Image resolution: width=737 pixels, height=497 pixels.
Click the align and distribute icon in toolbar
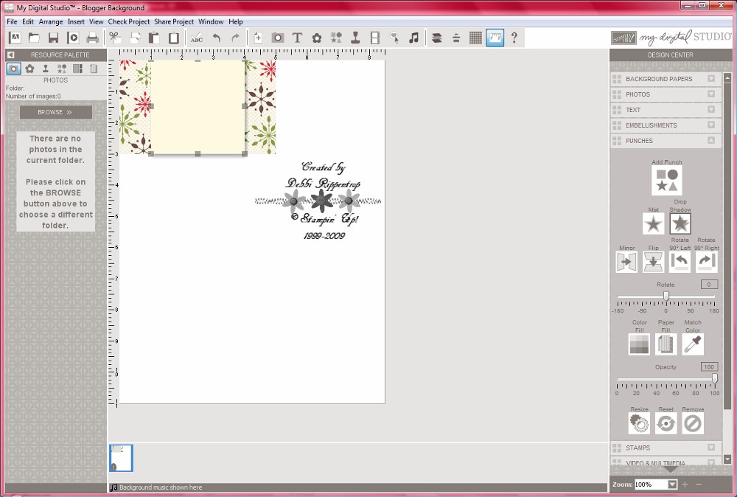[456, 38]
